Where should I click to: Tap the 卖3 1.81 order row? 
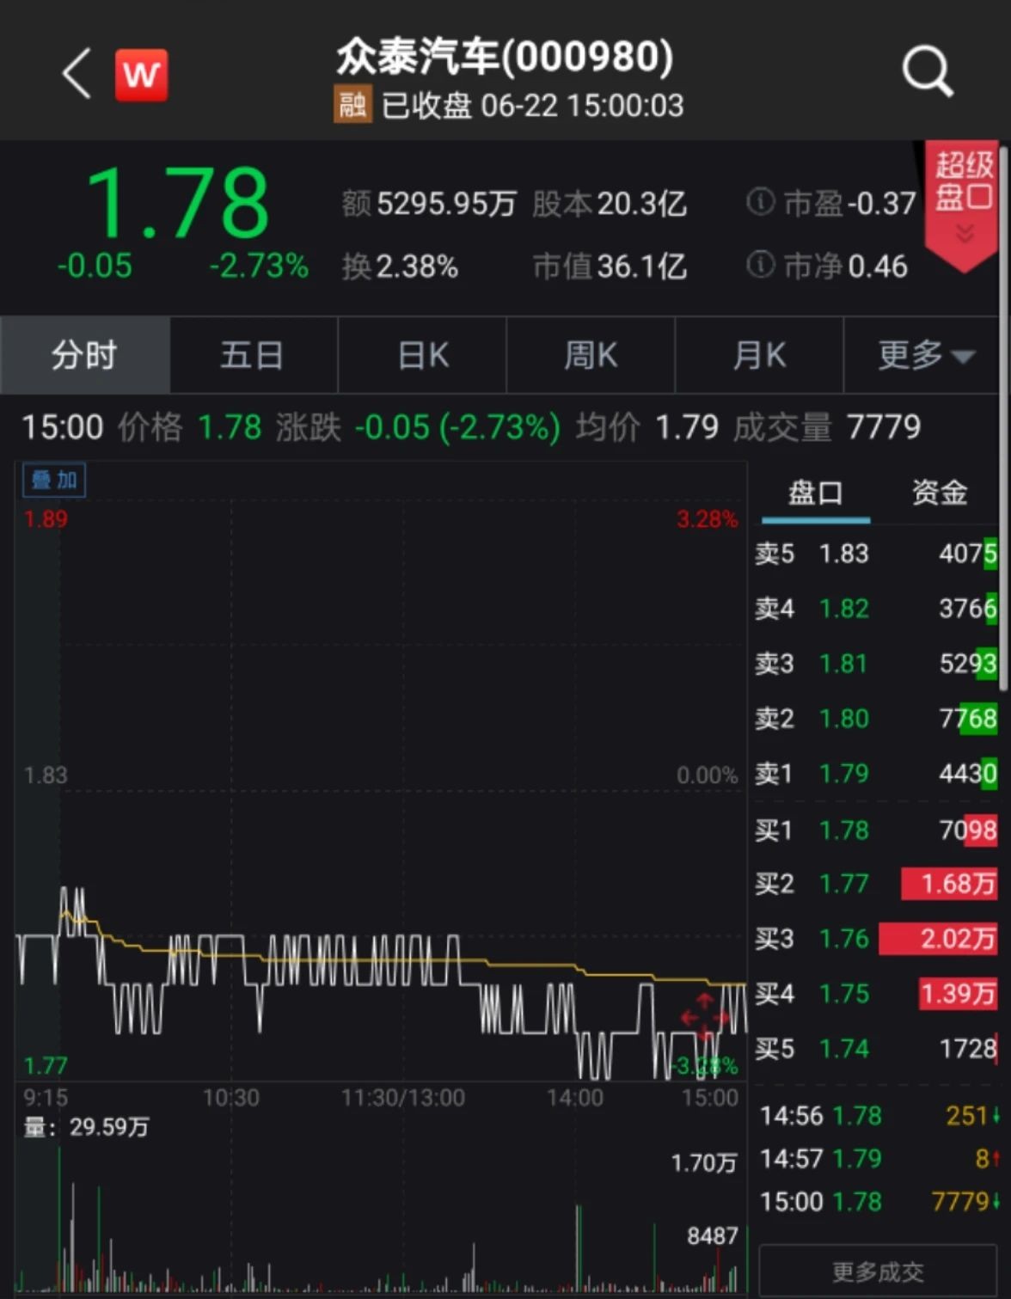pyautogui.click(x=876, y=664)
